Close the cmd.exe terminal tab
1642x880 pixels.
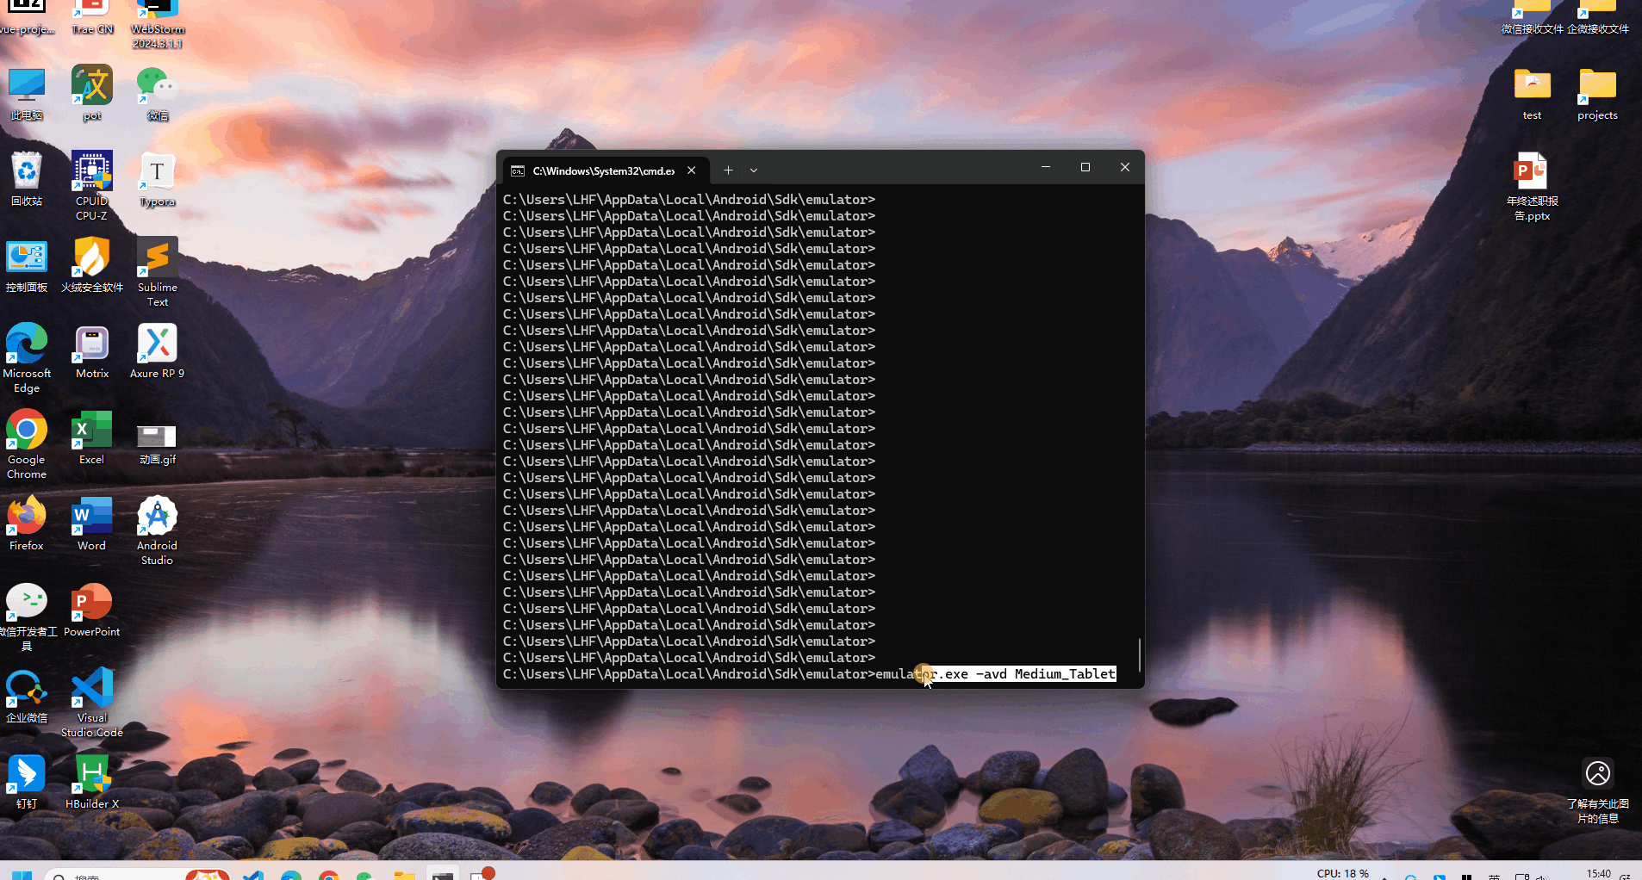pos(692,170)
